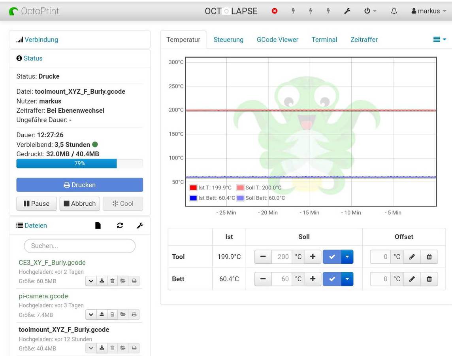Open the notification bell
Image resolution: width=452 pixels, height=356 pixels.
[x=394, y=11]
